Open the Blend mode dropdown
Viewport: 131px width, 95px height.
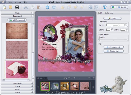coord(126,25)
